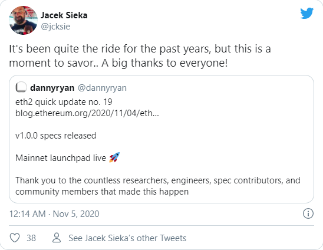Click the rocket emoji in quoted tweet
This screenshot has width=323, height=250.
[114, 157]
